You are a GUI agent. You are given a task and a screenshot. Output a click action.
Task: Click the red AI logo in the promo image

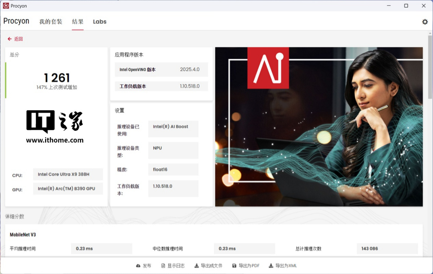(268, 68)
